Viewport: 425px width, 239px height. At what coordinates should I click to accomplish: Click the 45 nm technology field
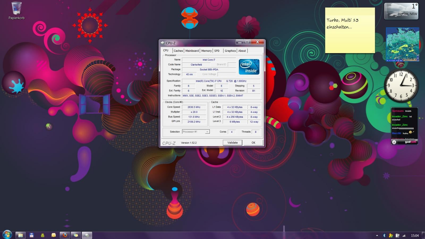click(189, 74)
